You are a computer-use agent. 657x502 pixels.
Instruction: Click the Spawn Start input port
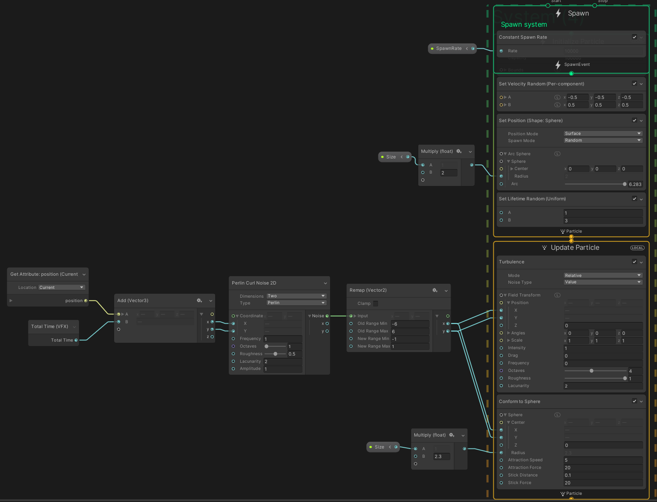548,6
